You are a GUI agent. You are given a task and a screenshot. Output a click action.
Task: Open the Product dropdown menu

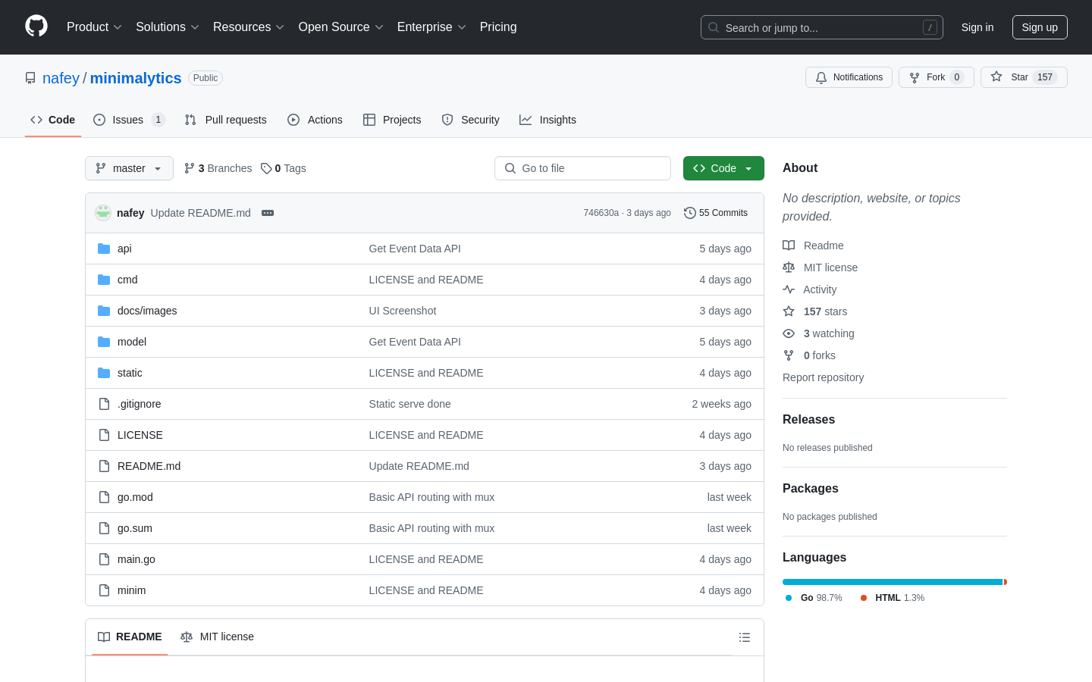click(94, 27)
